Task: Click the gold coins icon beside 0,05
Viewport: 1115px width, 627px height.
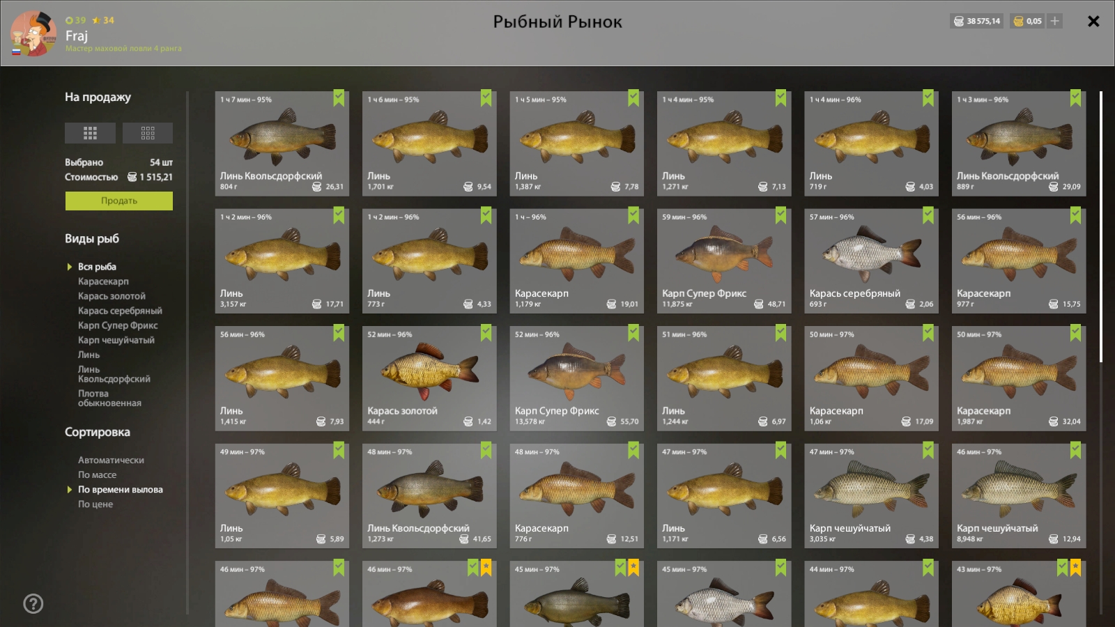Action: [1019, 21]
